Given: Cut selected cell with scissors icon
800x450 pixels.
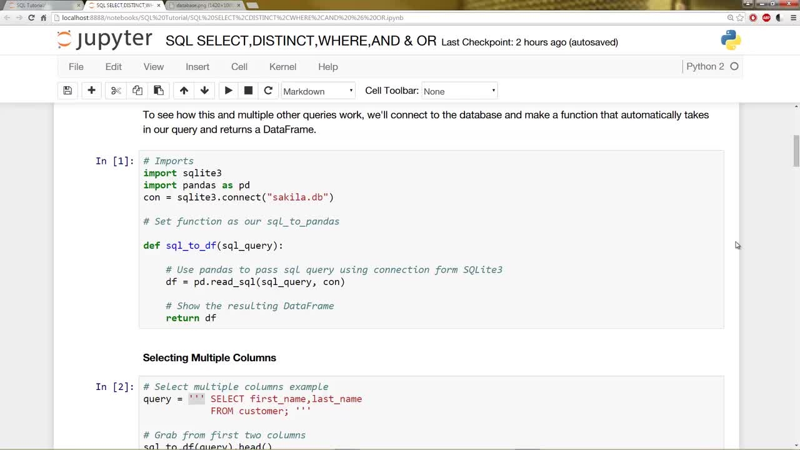Looking at the screenshot, I should pyautogui.click(x=116, y=91).
